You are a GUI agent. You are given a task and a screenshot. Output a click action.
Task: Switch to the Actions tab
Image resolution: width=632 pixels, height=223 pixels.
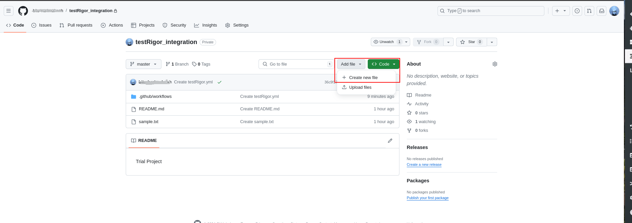[112, 25]
